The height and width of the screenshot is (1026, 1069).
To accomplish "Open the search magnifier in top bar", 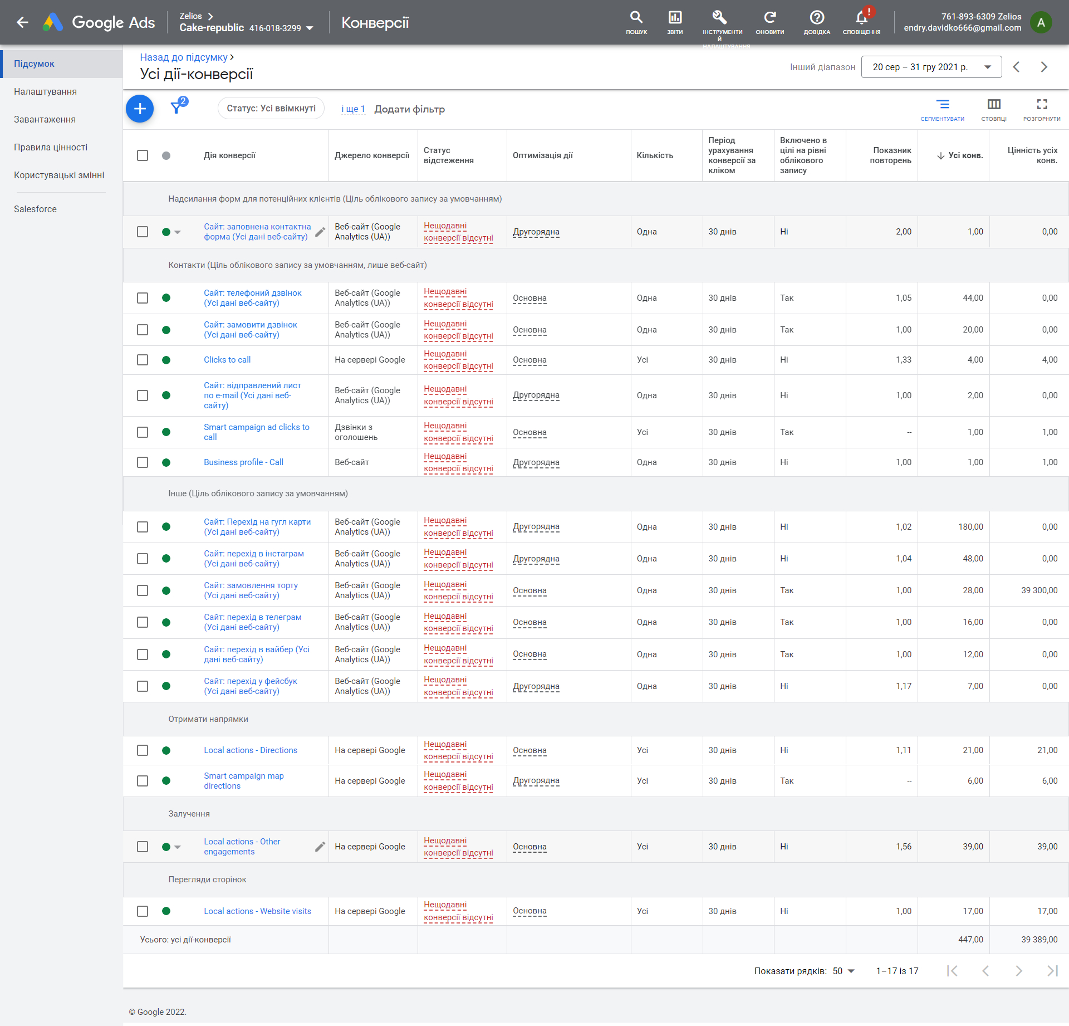I will [x=636, y=22].
